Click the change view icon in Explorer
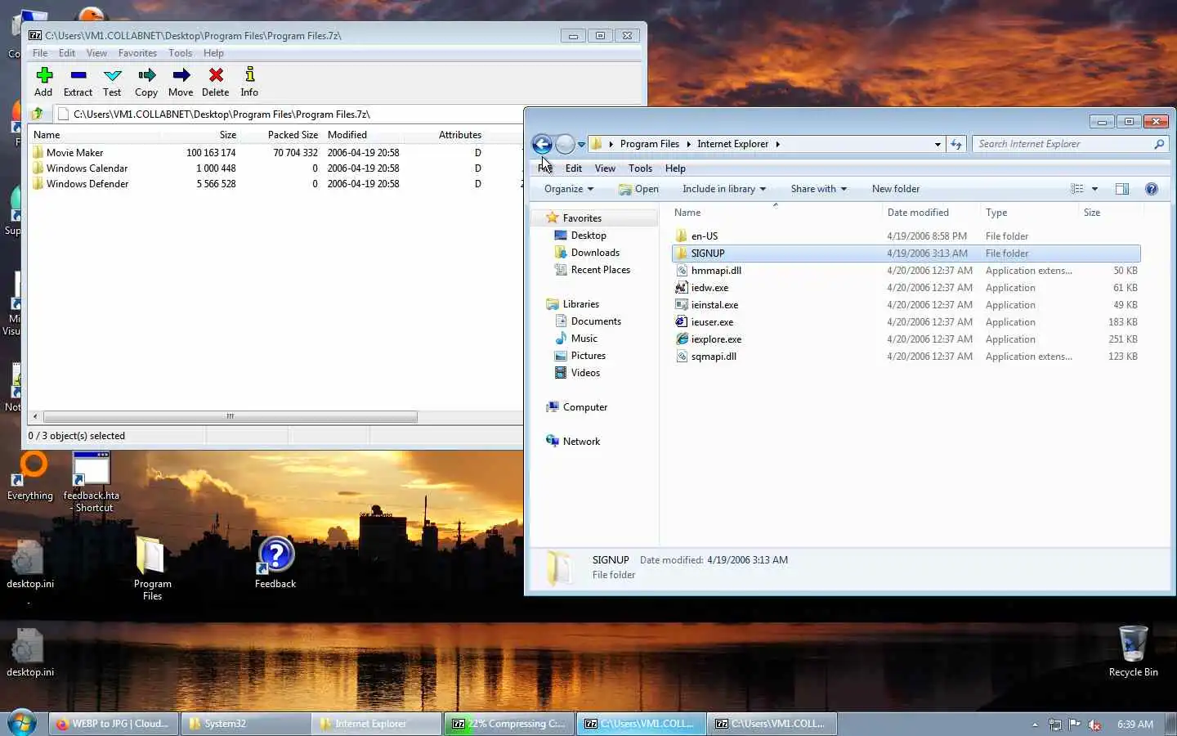This screenshot has width=1177, height=736. coord(1077,189)
